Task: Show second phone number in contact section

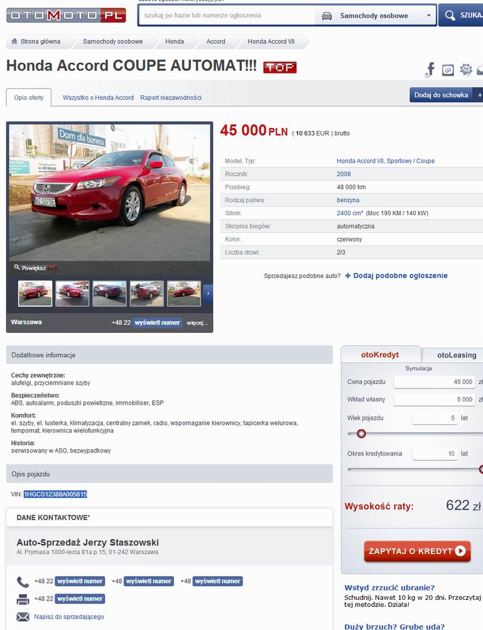Action: pos(149,581)
